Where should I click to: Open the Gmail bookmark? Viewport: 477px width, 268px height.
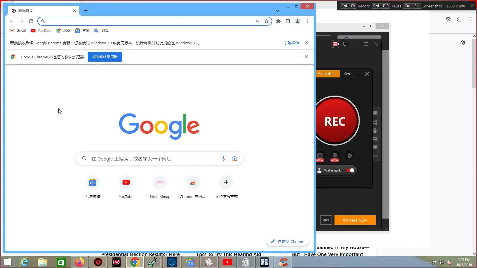click(x=18, y=31)
